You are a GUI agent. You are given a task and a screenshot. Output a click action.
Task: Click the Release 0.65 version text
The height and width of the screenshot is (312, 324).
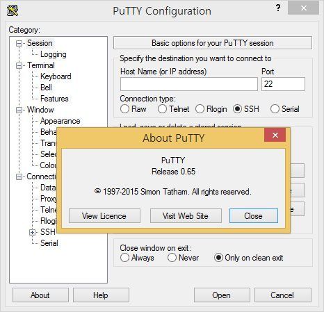pos(173,172)
